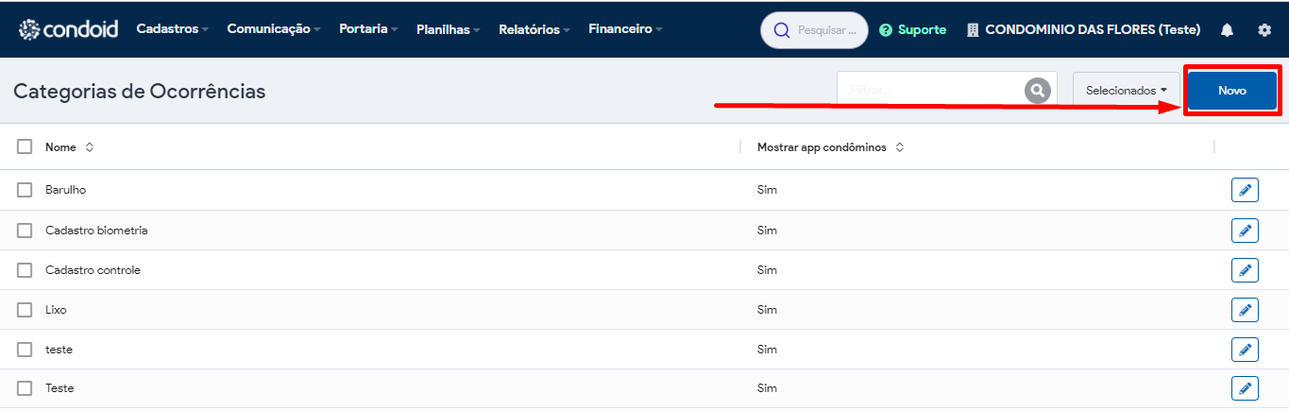This screenshot has width=1289, height=411.
Task: Open the settings gear icon
Action: tap(1264, 30)
